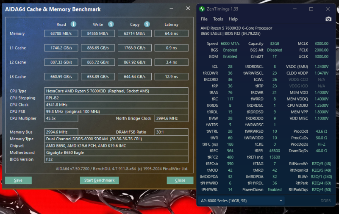Click the Save button in AIDA64
Viewport: 339px width, 214px height.
(18, 180)
